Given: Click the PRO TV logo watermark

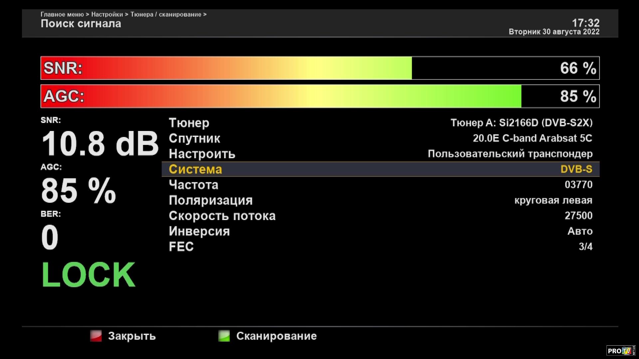Looking at the screenshot, I should [621, 351].
